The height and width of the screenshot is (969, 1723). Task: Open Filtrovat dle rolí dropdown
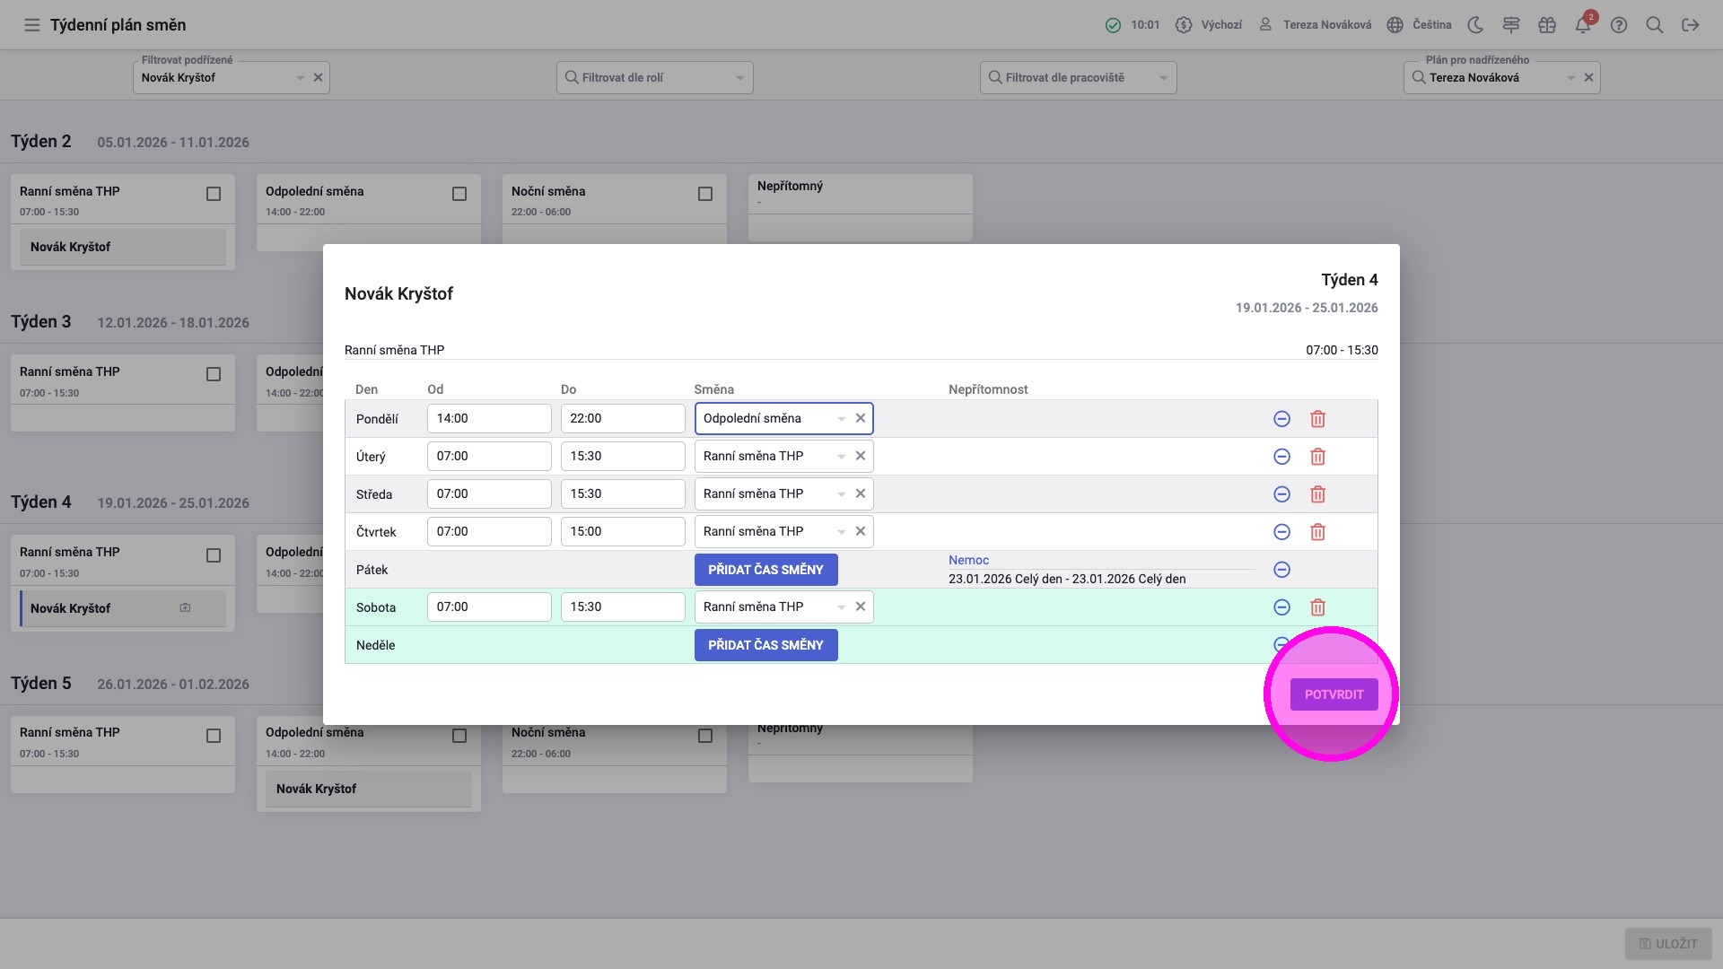[654, 78]
